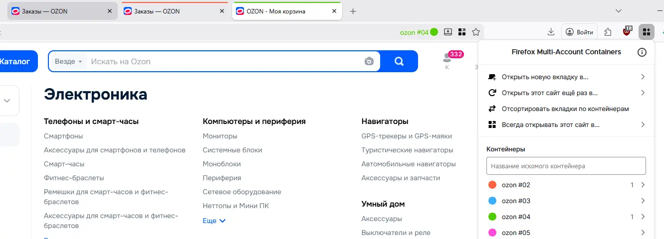Open the Сетевое оборудование link
This screenshot has width=664, height=239.
(x=242, y=192)
